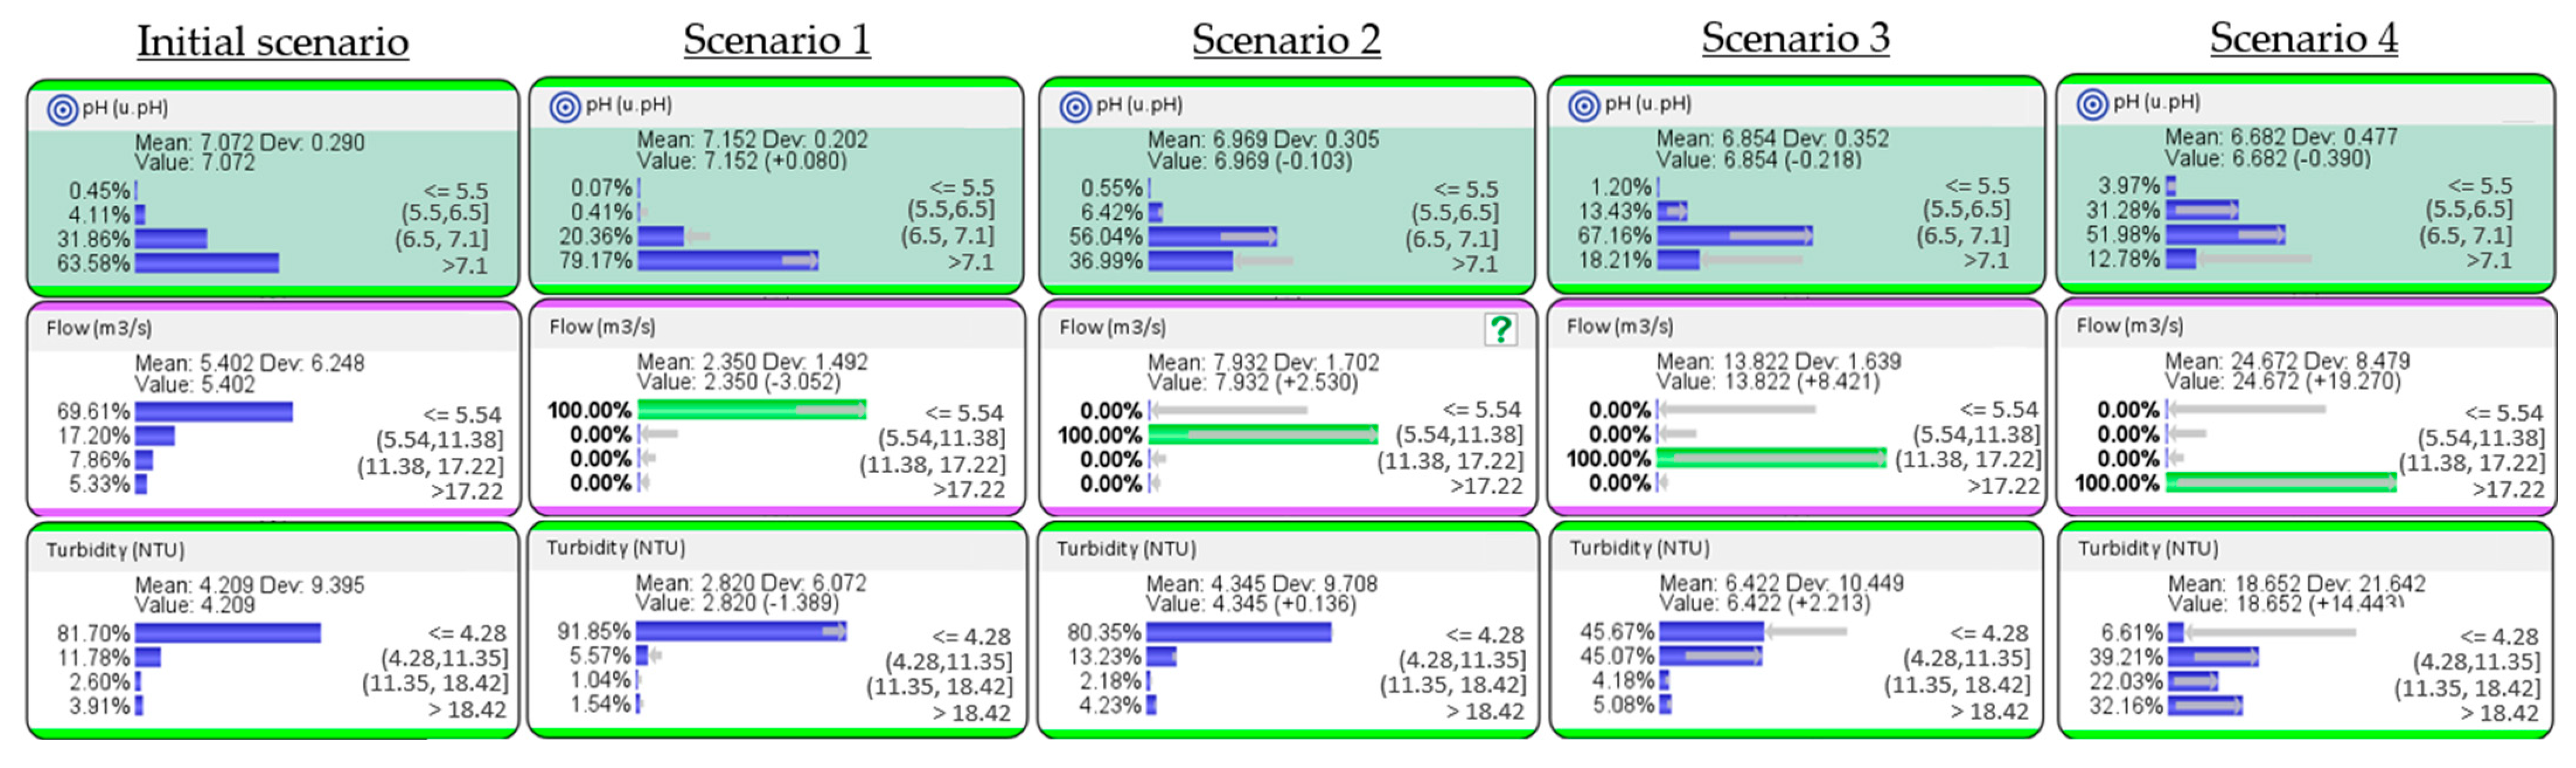Viewport: 2576px width, 768px height.
Task: Select the 63.58% pH bar in Initial scenario
Action: coord(207,263)
